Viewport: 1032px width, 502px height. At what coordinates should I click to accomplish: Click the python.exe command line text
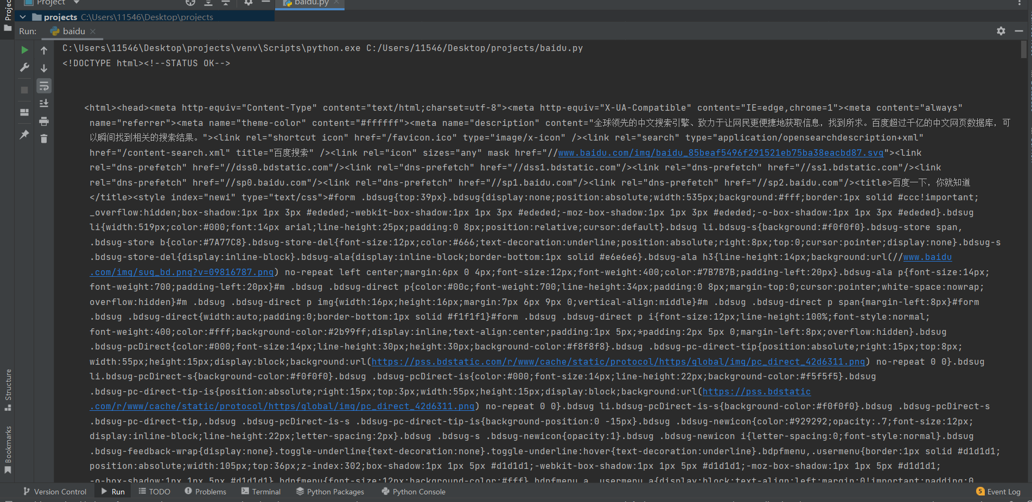point(322,48)
